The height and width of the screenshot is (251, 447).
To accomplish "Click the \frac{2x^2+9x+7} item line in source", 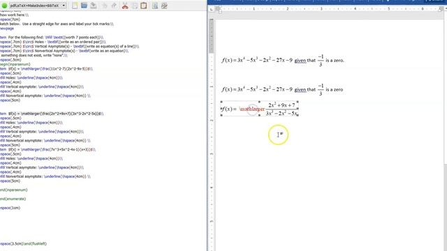I will tap(52, 114).
